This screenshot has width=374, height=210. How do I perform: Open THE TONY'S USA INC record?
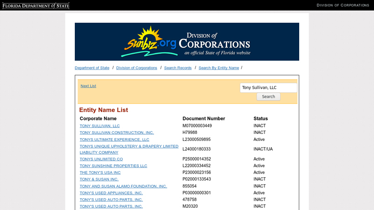point(100,172)
